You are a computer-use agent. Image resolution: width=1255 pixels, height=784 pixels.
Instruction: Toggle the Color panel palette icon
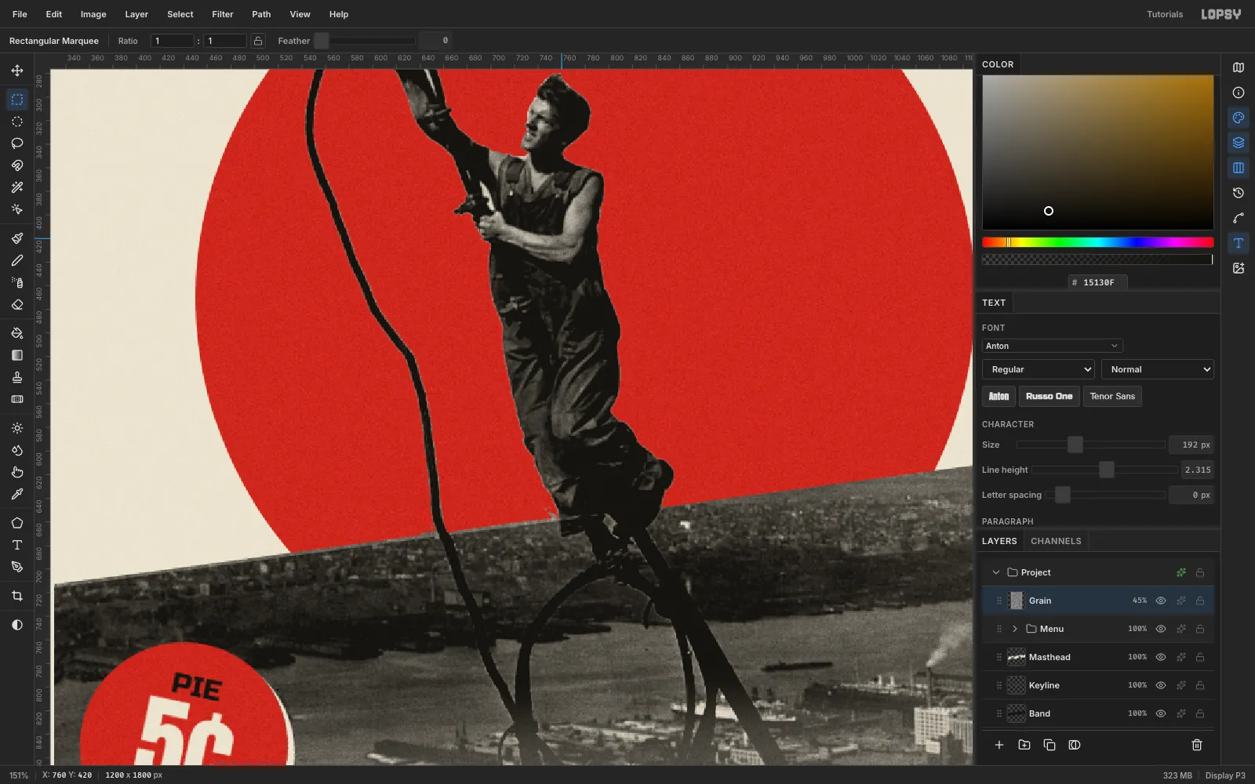(x=1239, y=118)
